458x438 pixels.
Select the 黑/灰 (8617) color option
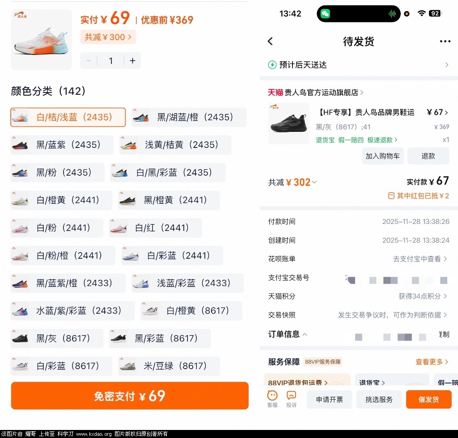(x=57, y=338)
